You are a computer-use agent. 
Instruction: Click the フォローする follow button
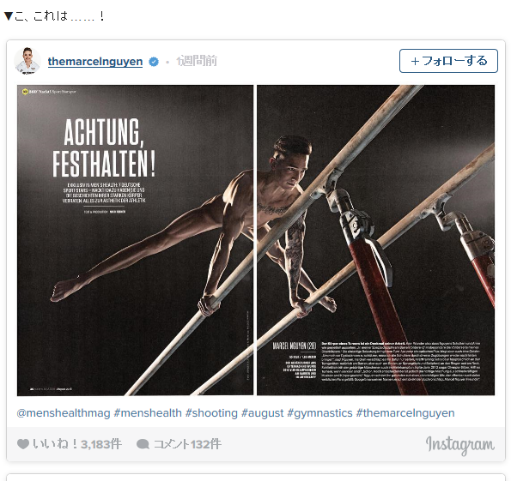(448, 61)
